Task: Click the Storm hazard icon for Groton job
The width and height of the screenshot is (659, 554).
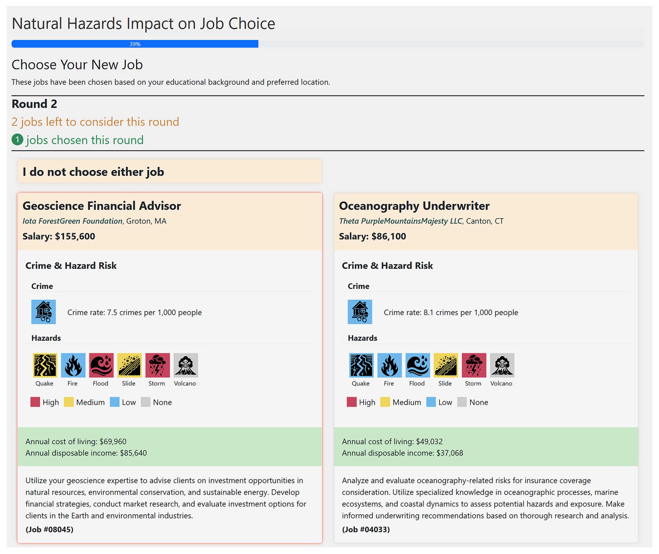Action: [157, 365]
